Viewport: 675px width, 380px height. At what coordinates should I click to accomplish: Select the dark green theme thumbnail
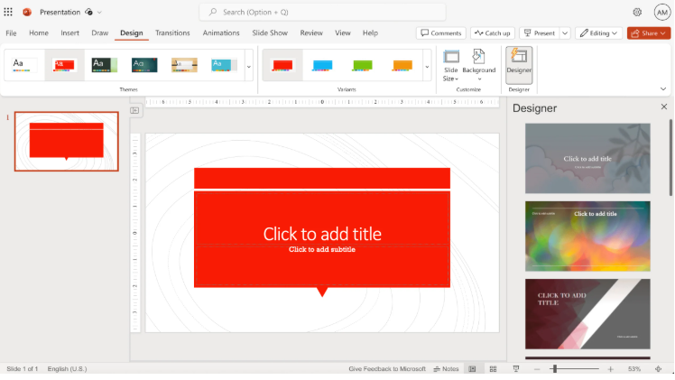point(104,65)
